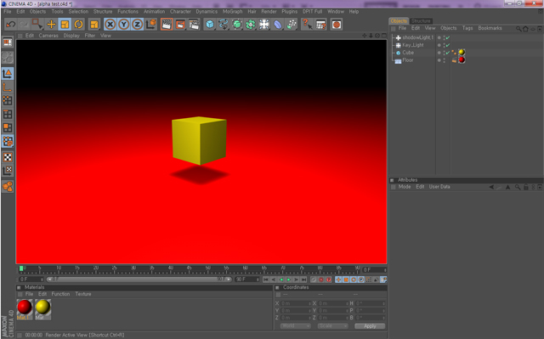
Task: Open the viewport Cameras menu
Action: [48, 36]
